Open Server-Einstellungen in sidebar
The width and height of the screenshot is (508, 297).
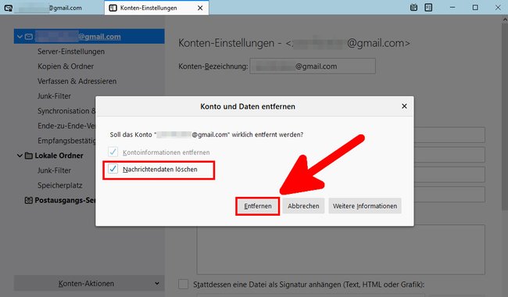71,52
